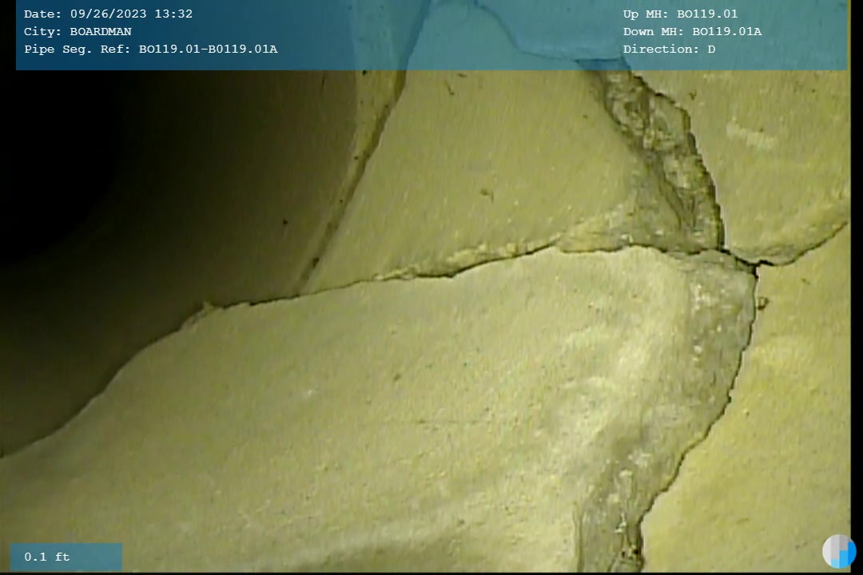Viewport: 863px width, 575px height.
Task: Click the Pipe Seg. Ref: BO119.01-B0119.01A text
Action: point(151,49)
